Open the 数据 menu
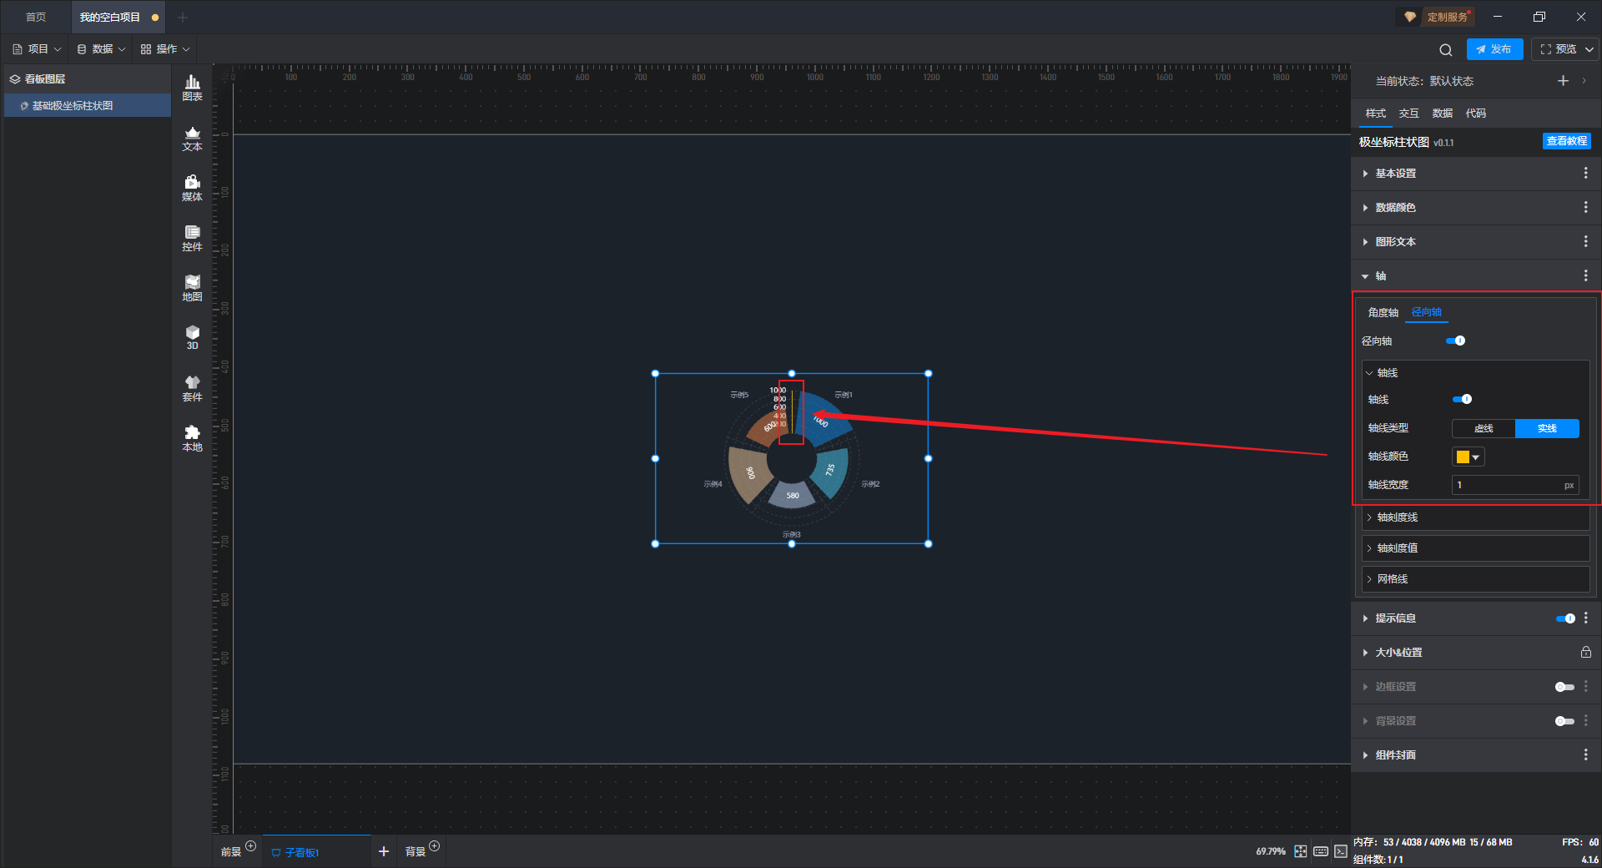 pyautogui.click(x=101, y=49)
